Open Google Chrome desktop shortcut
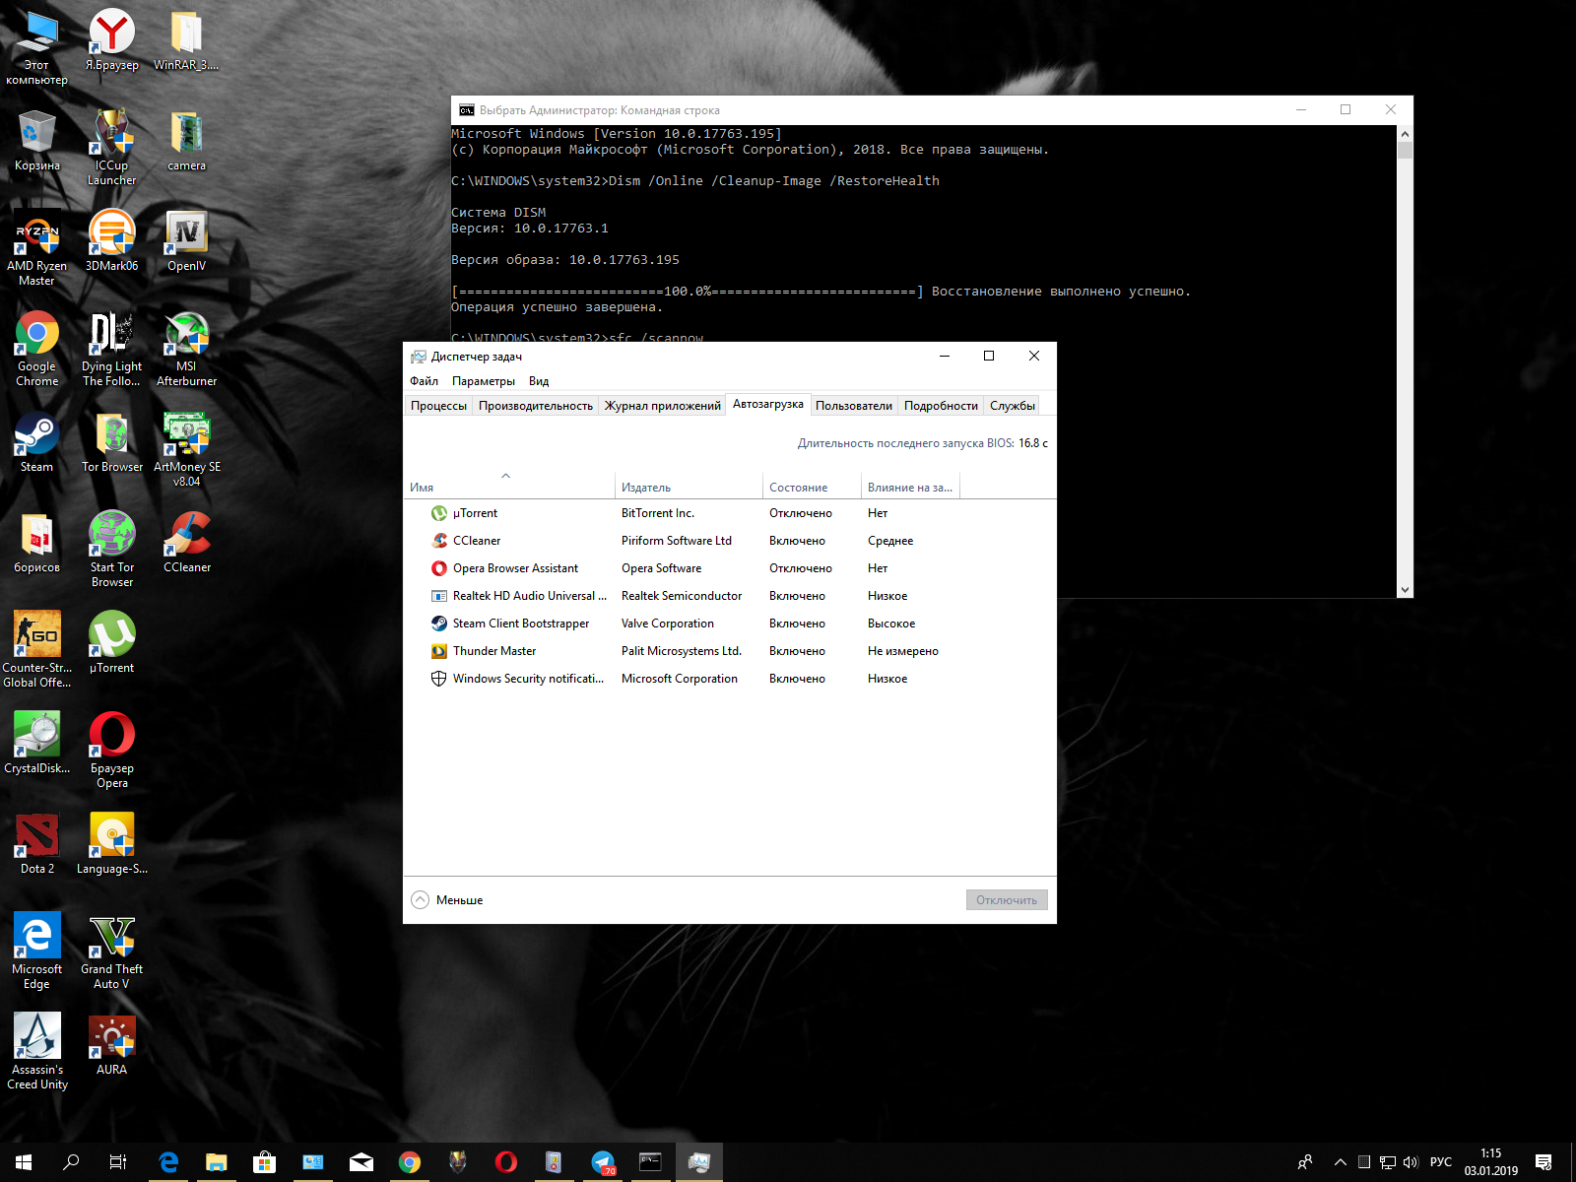Image resolution: width=1576 pixels, height=1182 pixels. pos(37,349)
